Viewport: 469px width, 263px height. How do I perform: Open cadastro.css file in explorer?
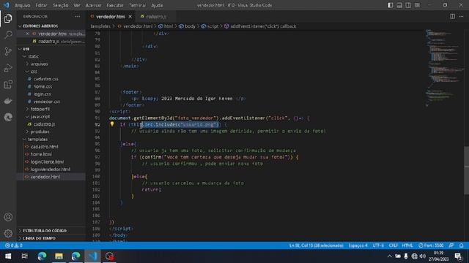(45, 79)
